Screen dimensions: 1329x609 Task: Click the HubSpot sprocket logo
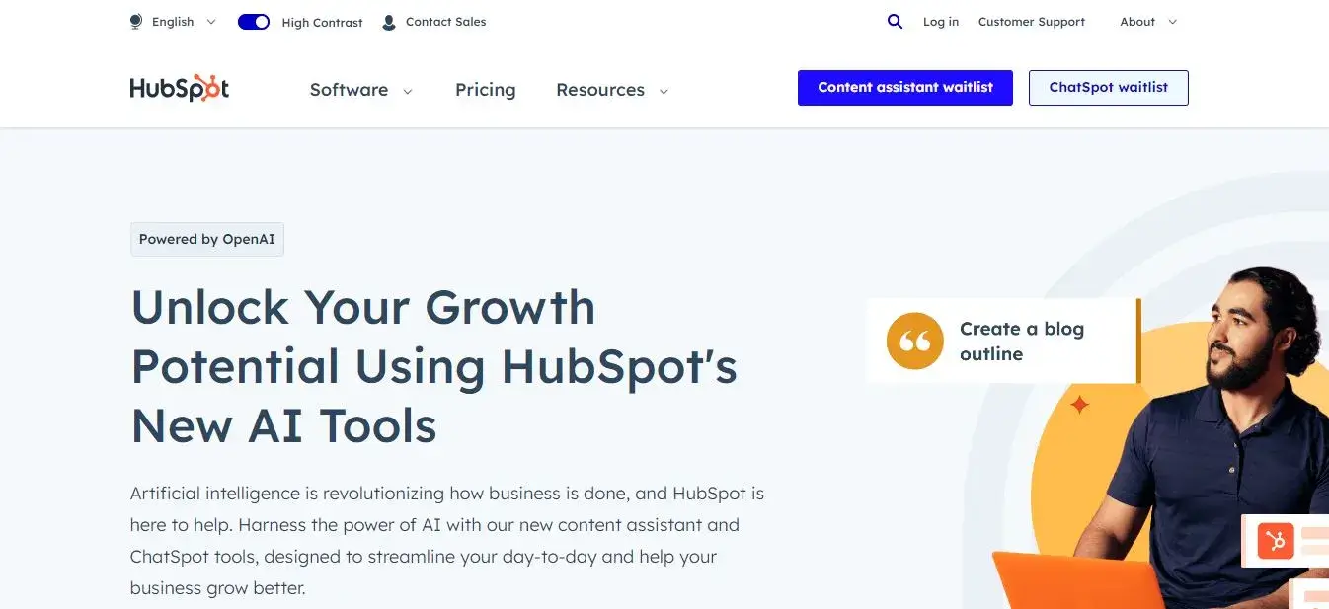click(x=179, y=89)
